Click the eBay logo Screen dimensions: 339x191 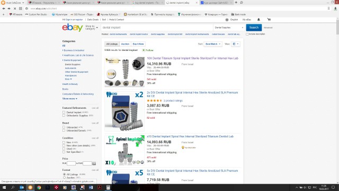tap(73, 28)
